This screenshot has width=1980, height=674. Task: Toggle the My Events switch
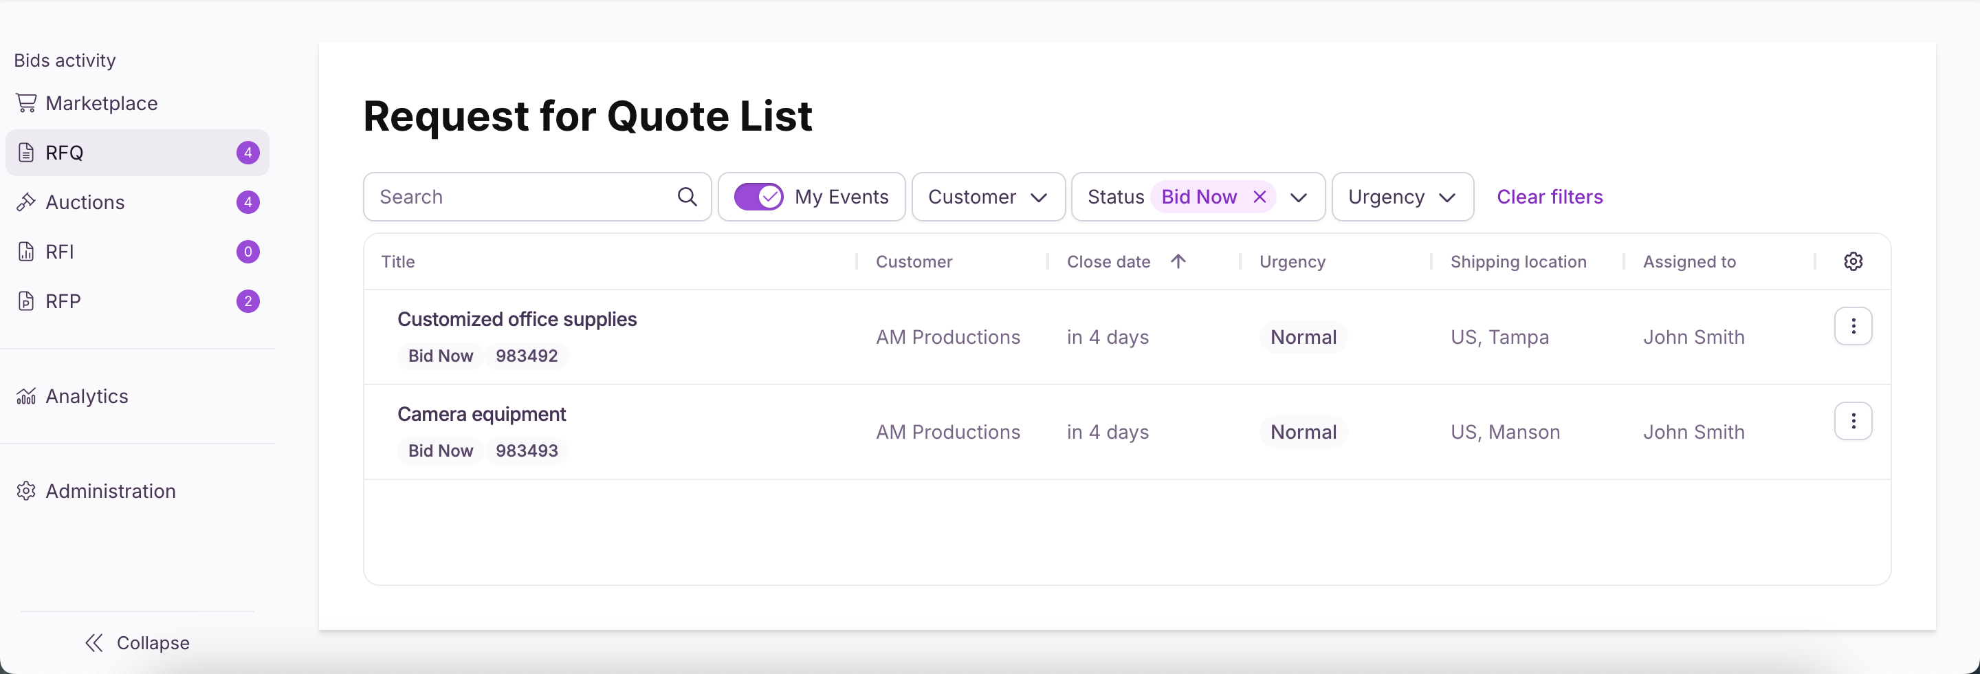758,197
